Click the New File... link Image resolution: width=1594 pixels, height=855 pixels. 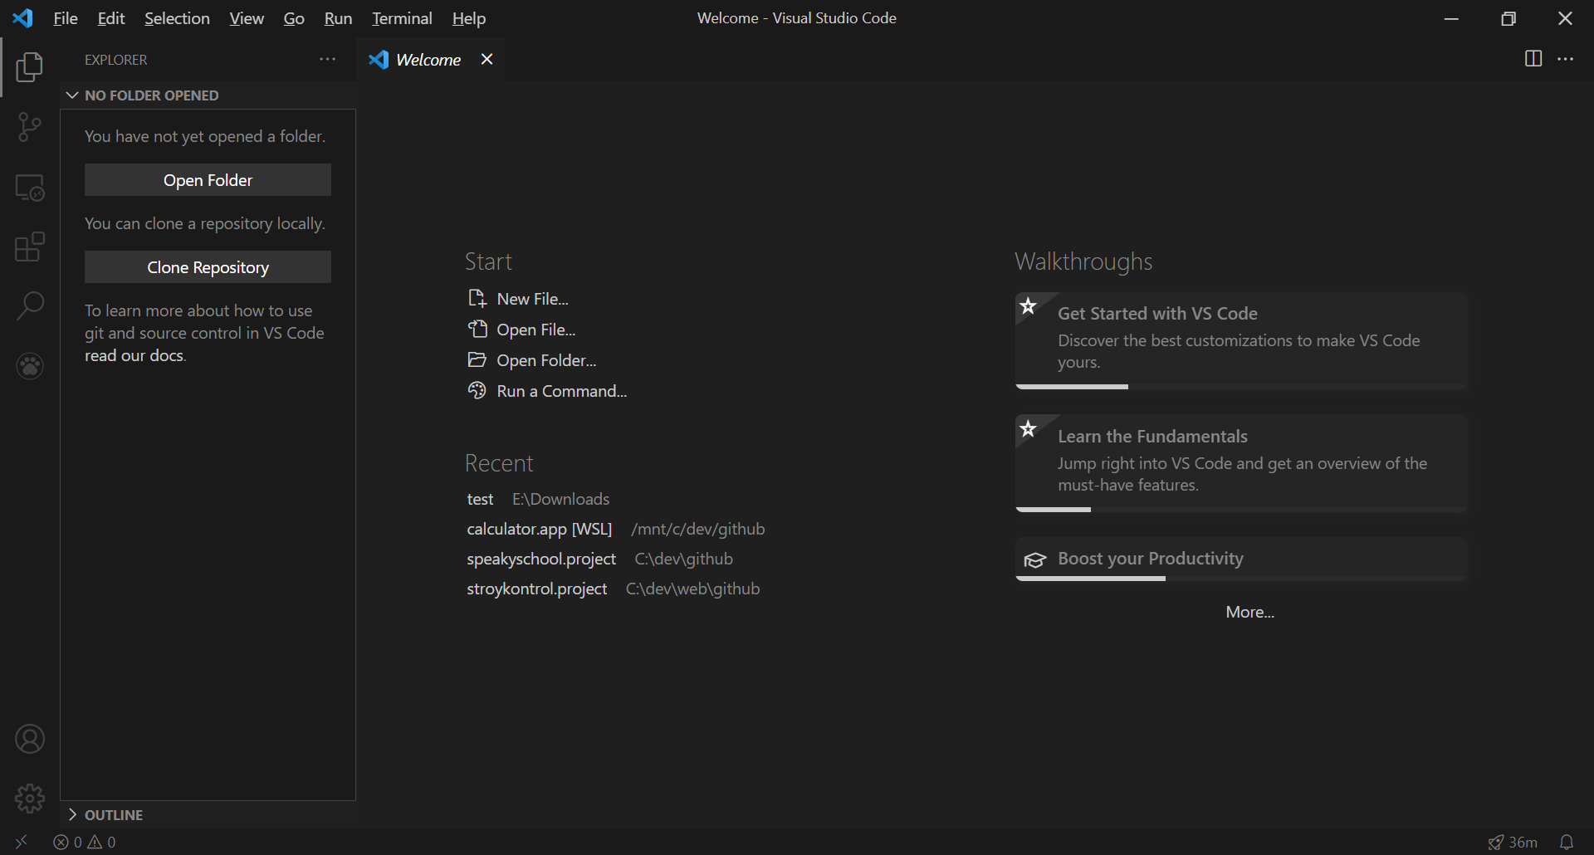tap(532, 299)
